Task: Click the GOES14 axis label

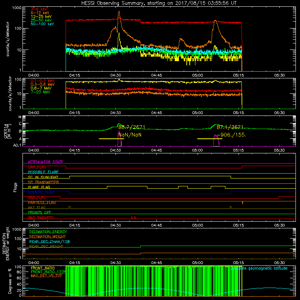Action: click(x=6, y=131)
